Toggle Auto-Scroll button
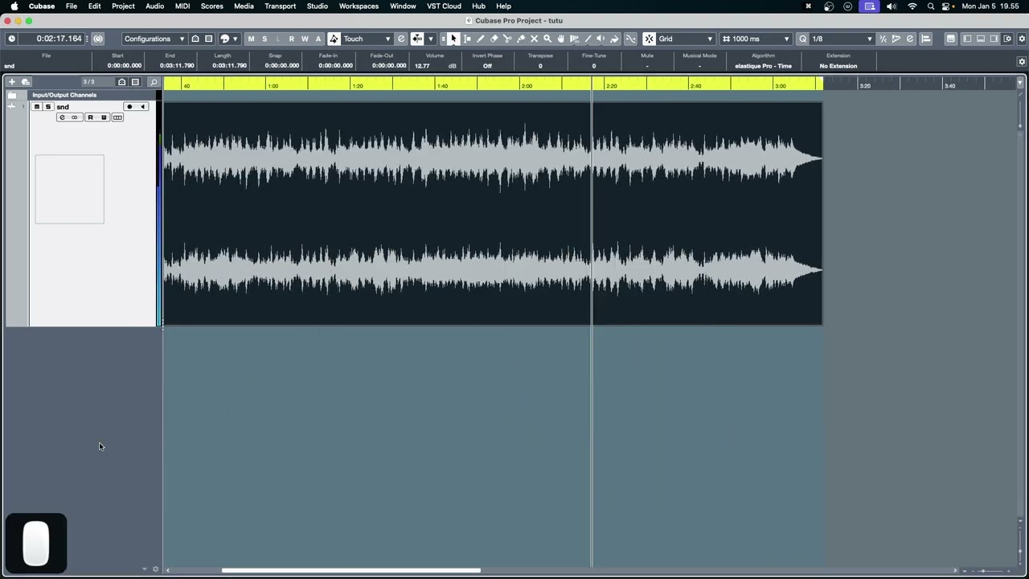The image size is (1029, 579). 416,39
